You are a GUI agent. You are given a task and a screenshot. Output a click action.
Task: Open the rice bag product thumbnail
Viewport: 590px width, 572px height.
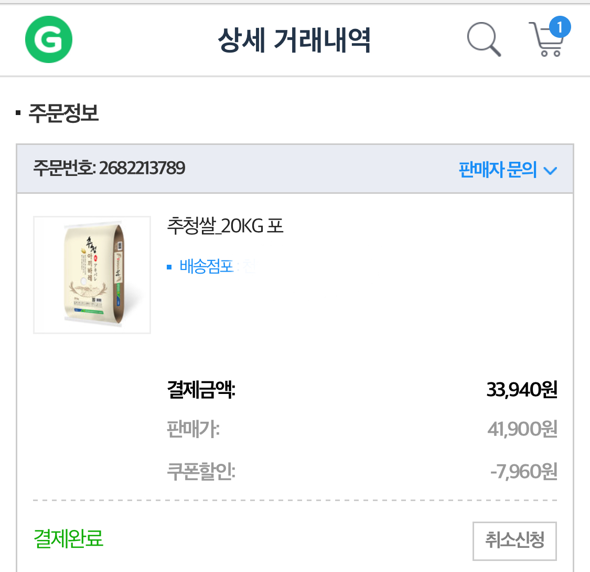click(92, 275)
